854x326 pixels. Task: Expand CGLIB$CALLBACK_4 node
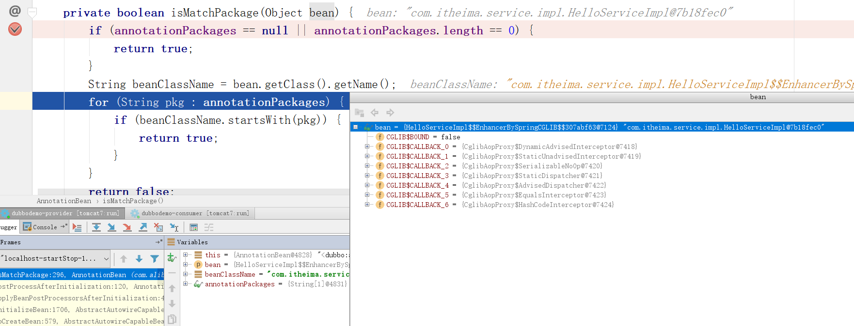(x=367, y=185)
